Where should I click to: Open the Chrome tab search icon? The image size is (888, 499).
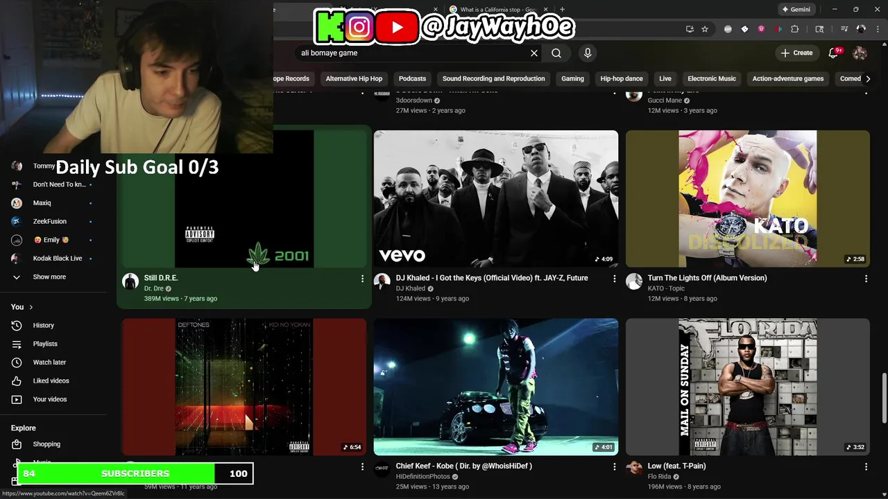(819, 29)
